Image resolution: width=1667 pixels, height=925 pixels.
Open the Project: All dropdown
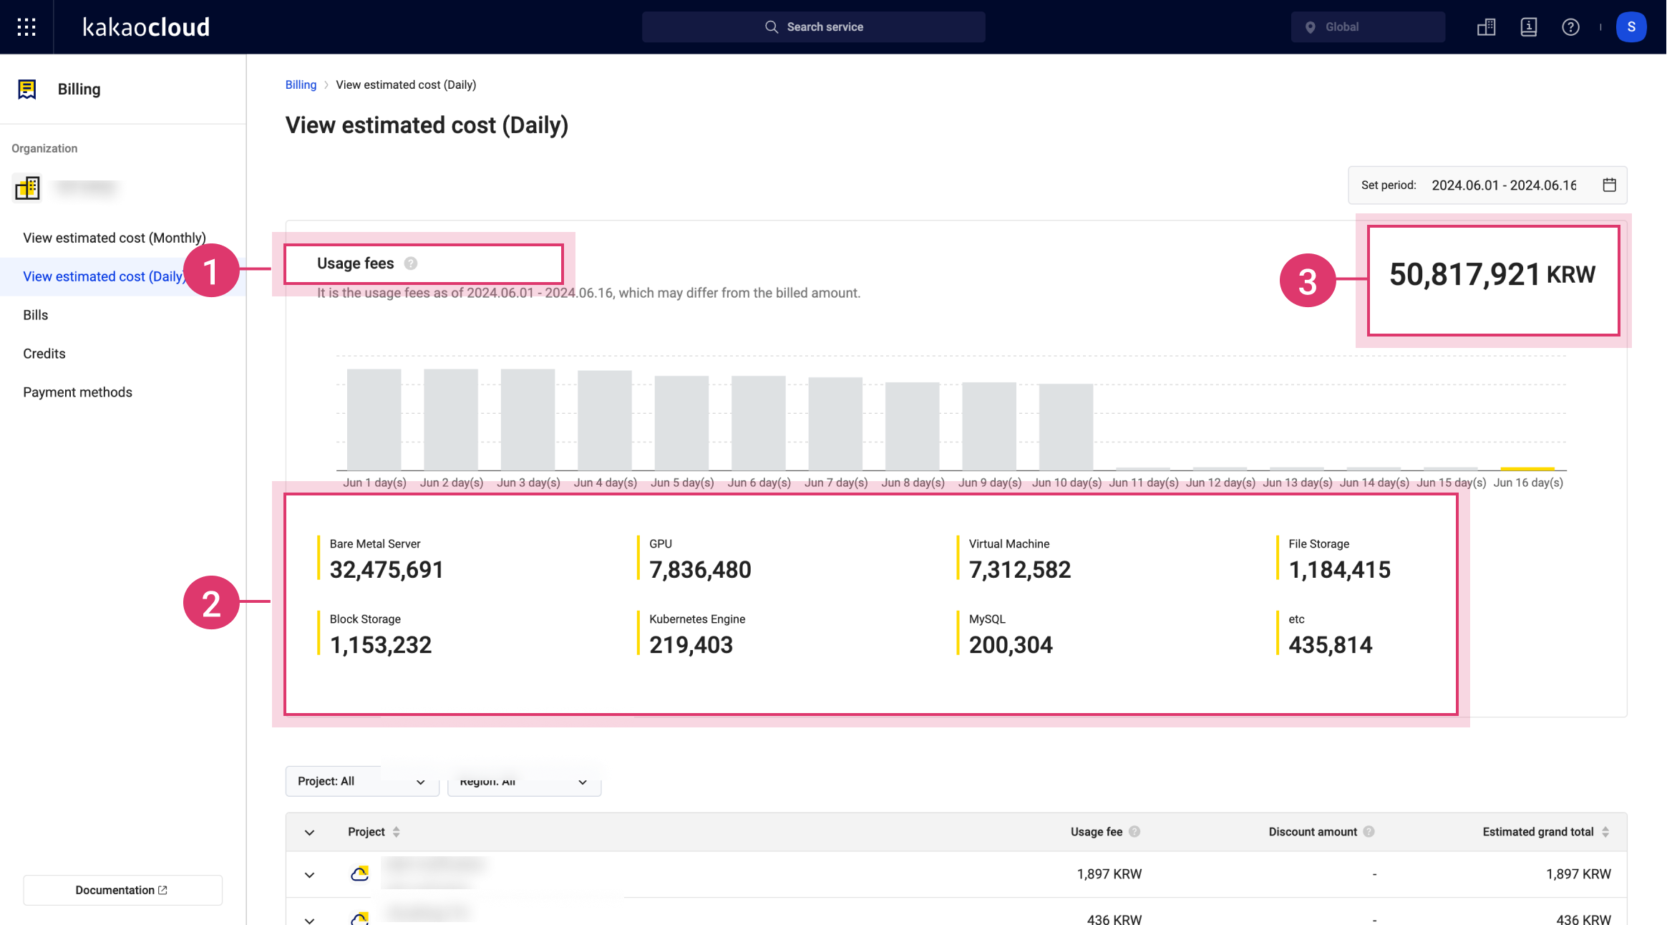[x=362, y=781]
